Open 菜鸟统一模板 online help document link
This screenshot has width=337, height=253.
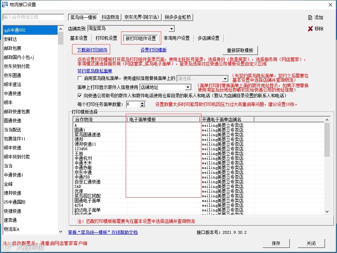pos(103,232)
